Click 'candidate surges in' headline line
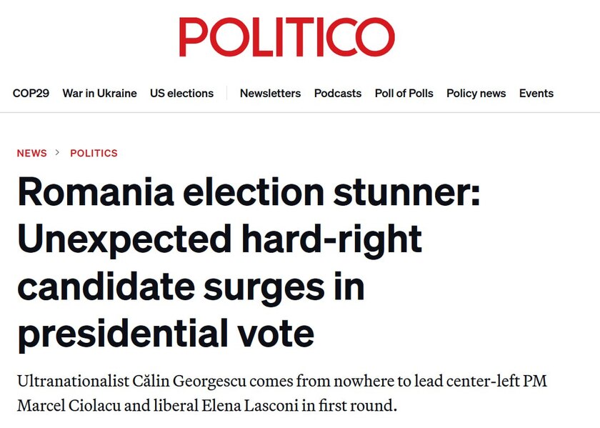The image size is (600, 428). pos(191,287)
